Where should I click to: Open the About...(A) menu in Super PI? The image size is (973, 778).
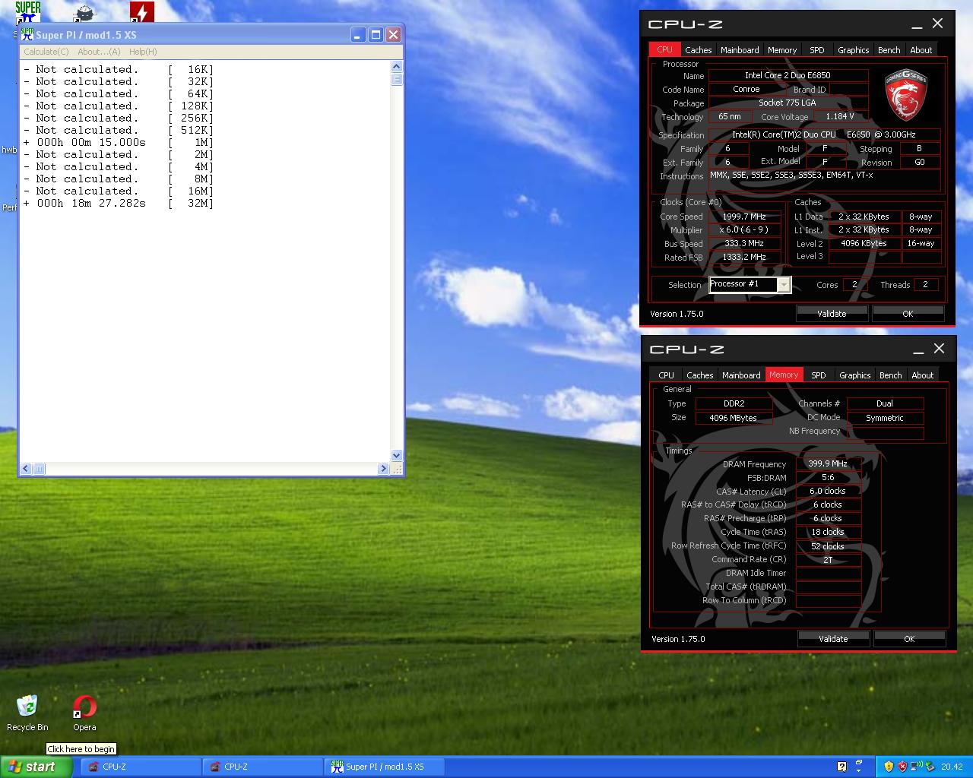[x=99, y=52]
